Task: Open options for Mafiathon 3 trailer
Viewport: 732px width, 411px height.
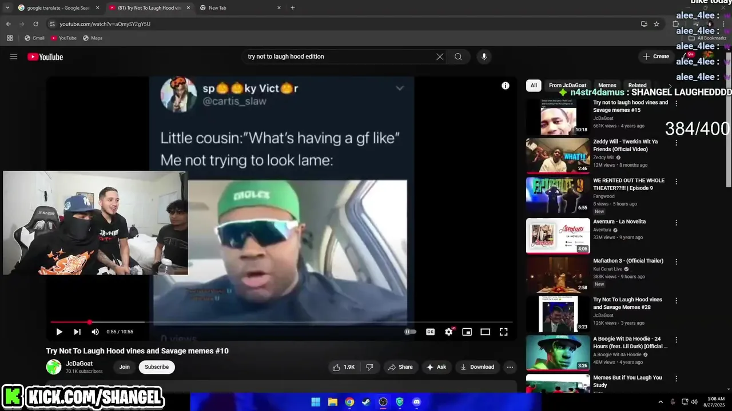Action: click(x=676, y=261)
